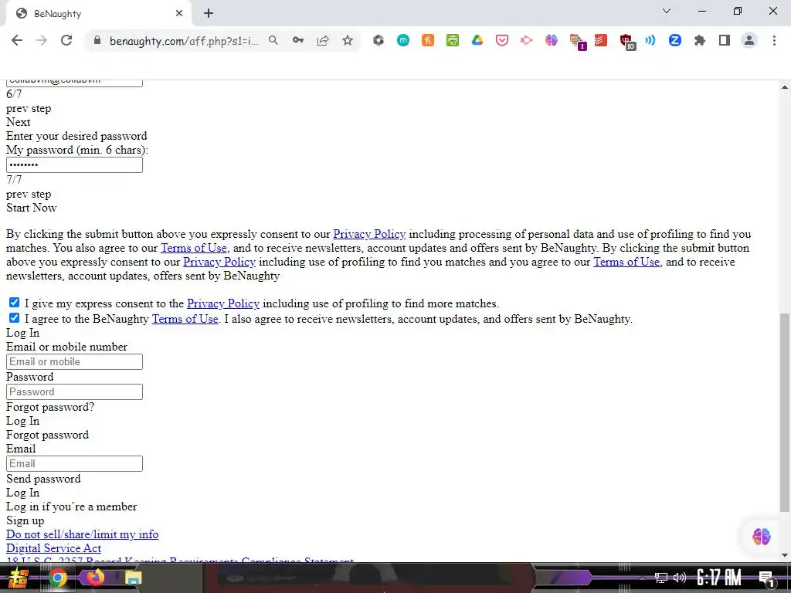This screenshot has height=593, width=791.
Task: Click the 'Send password' text
Action: (43, 479)
